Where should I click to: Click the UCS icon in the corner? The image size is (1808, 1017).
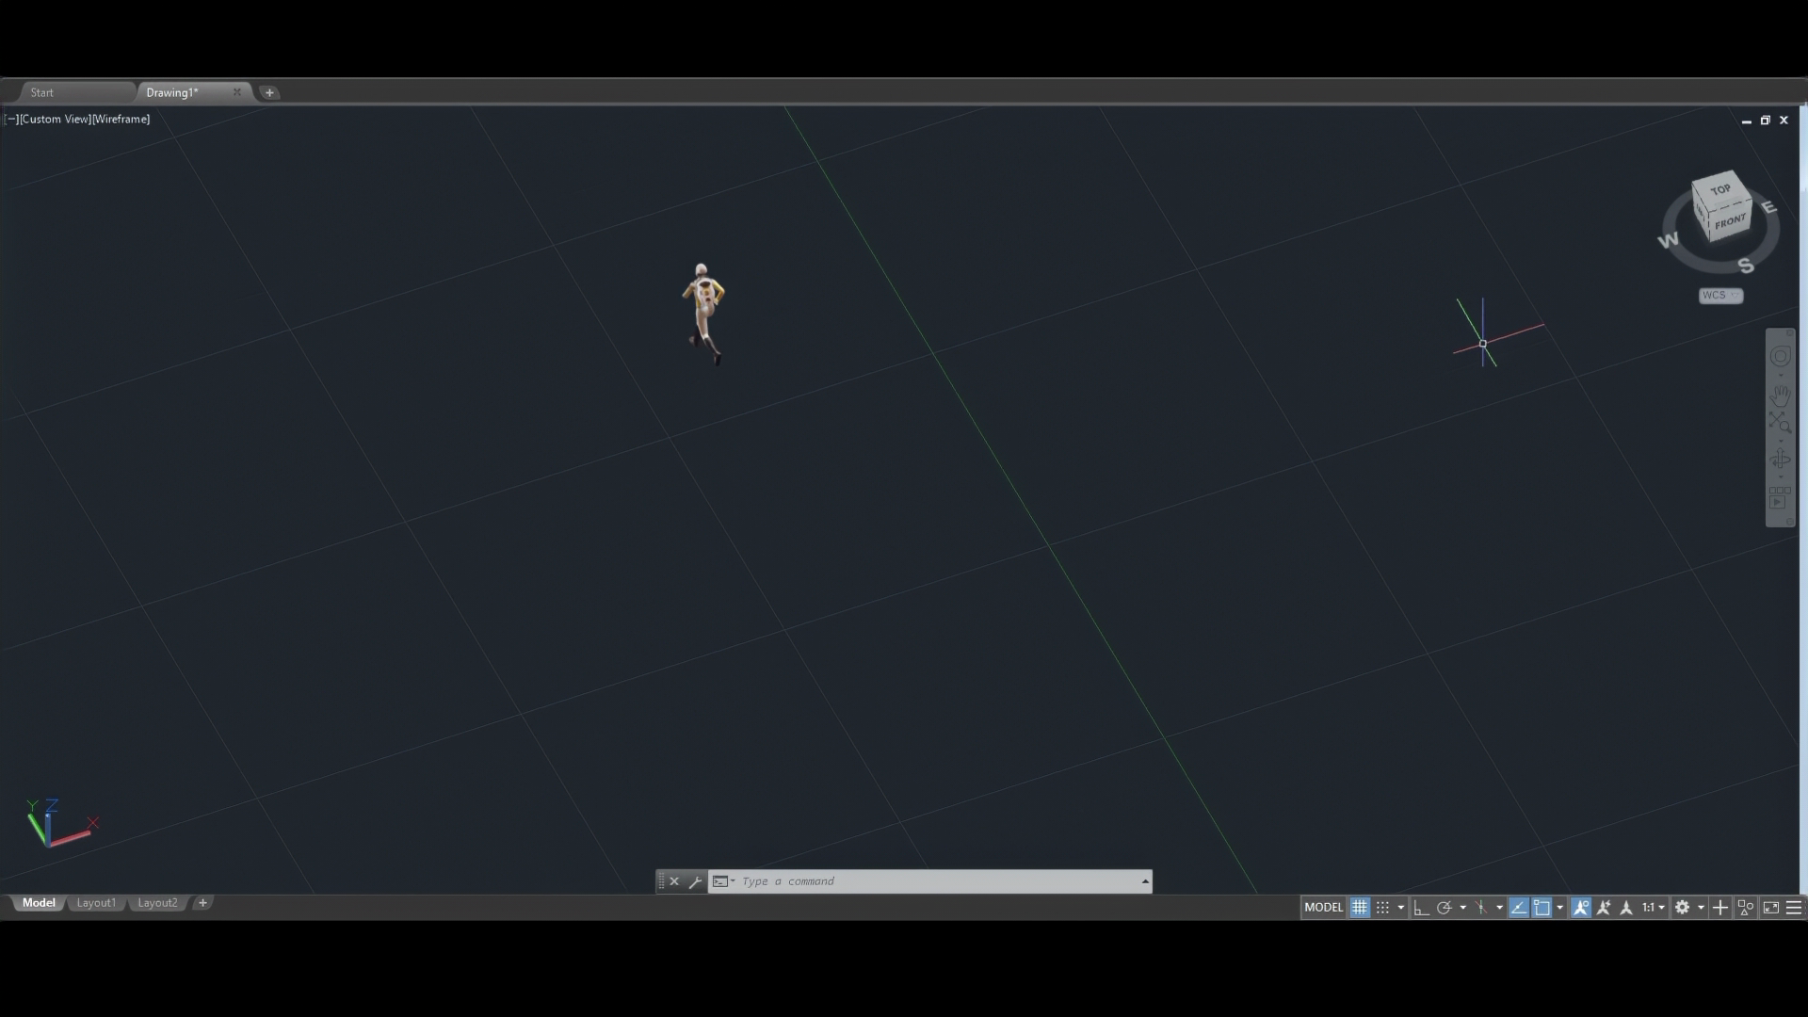click(x=60, y=824)
